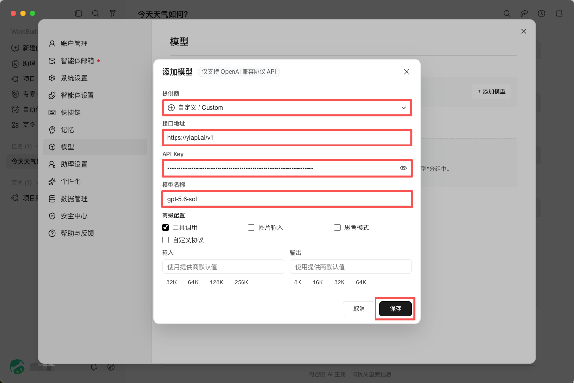Open the history clock icon

tap(541, 13)
